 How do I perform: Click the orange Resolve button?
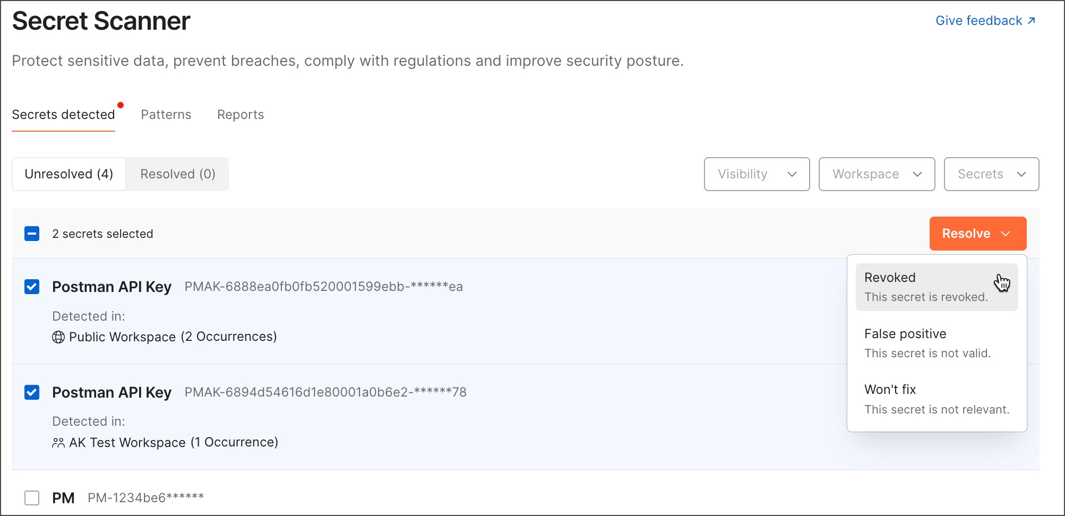[x=966, y=234]
